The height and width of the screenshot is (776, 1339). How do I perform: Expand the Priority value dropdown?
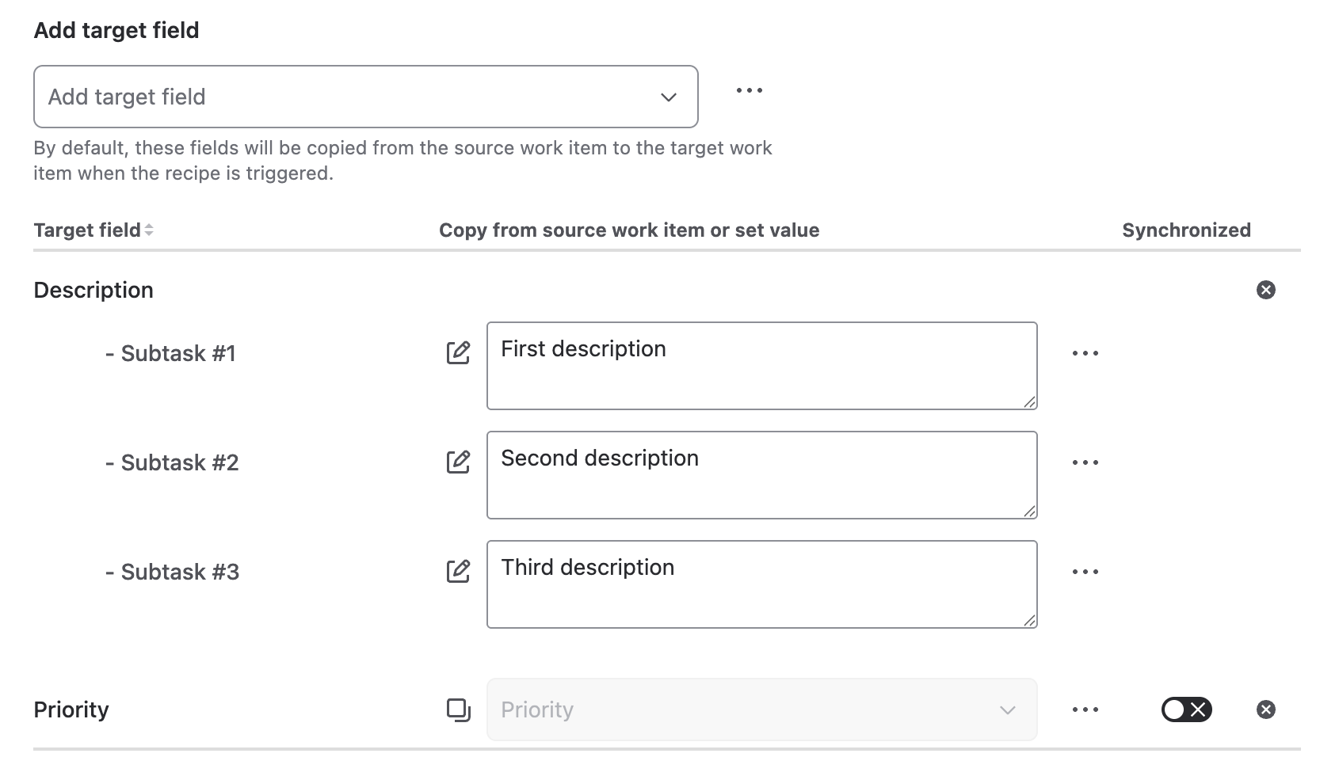click(x=761, y=709)
